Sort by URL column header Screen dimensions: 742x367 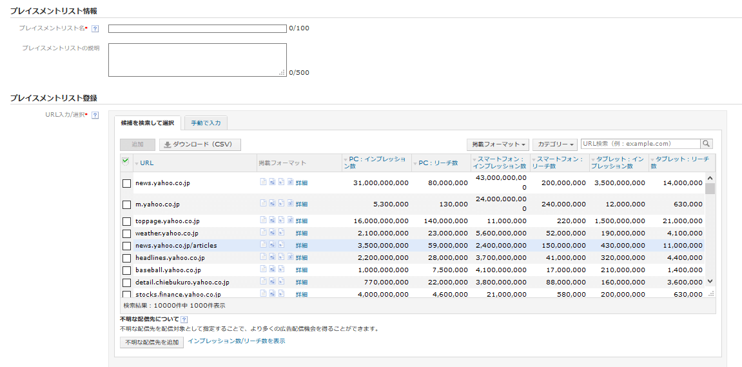pos(147,163)
